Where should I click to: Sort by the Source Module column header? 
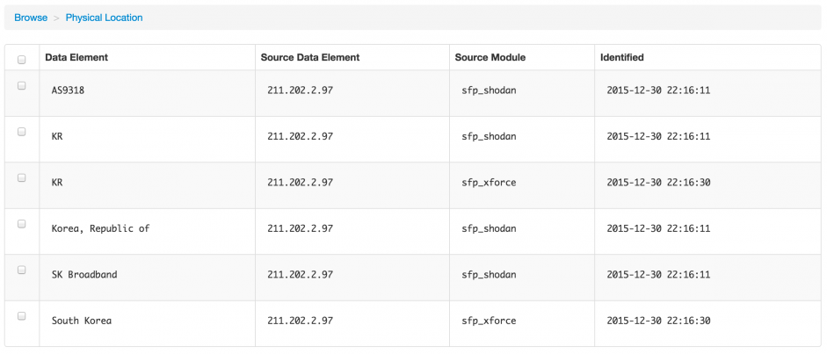point(490,58)
